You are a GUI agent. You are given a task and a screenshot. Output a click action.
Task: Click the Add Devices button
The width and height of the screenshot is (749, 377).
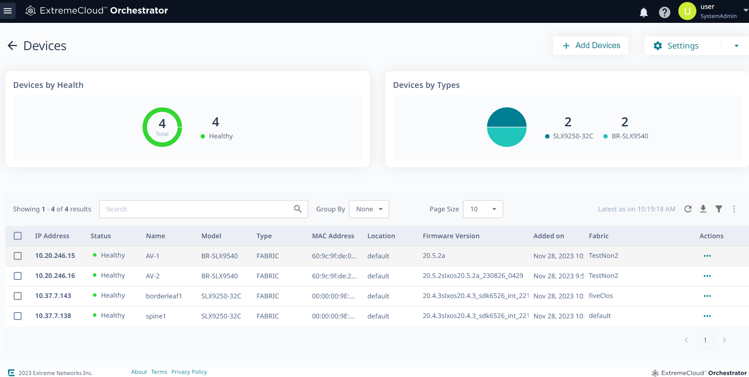[x=590, y=46]
